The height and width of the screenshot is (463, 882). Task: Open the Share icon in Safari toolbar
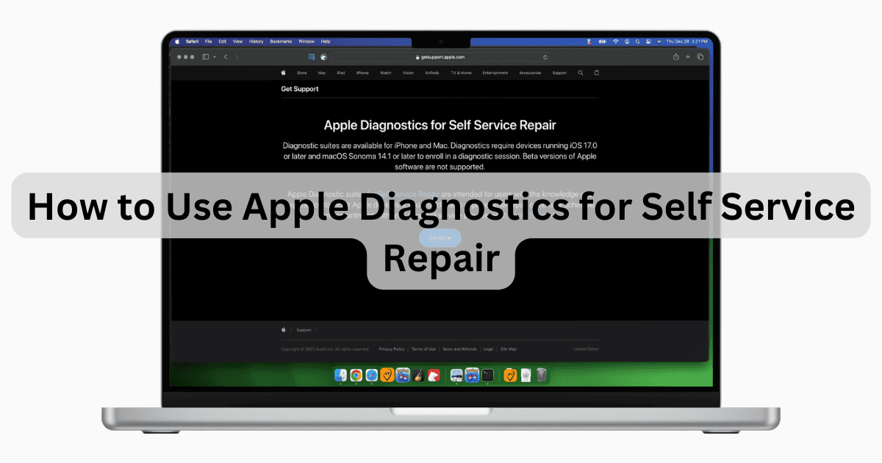point(675,57)
